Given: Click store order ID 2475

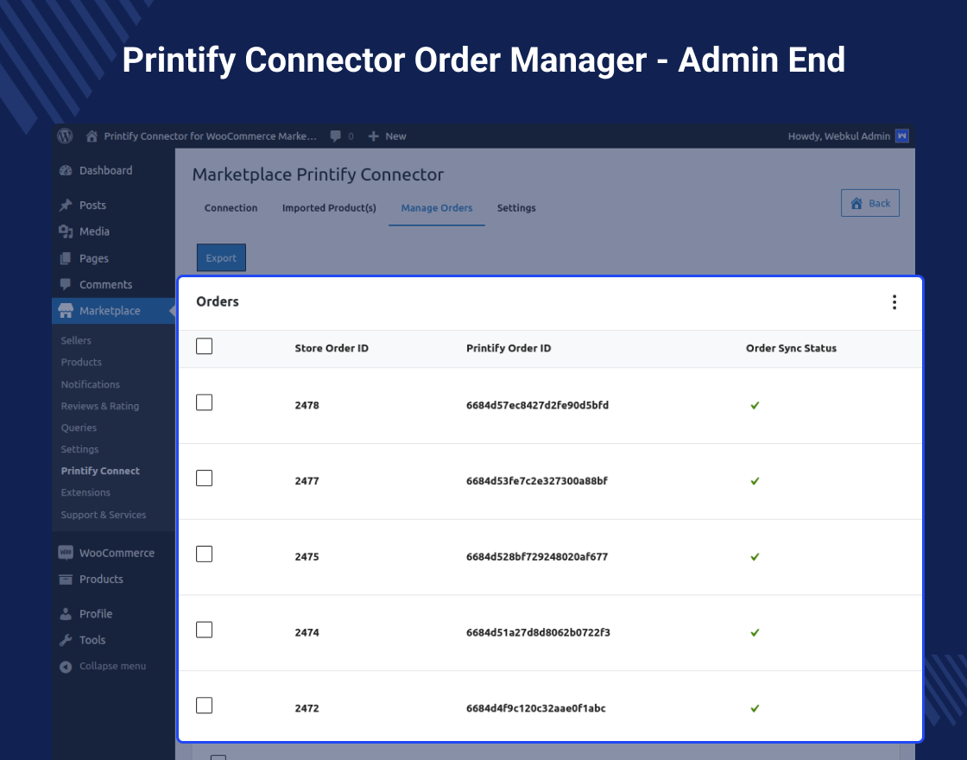Looking at the screenshot, I should coord(307,557).
